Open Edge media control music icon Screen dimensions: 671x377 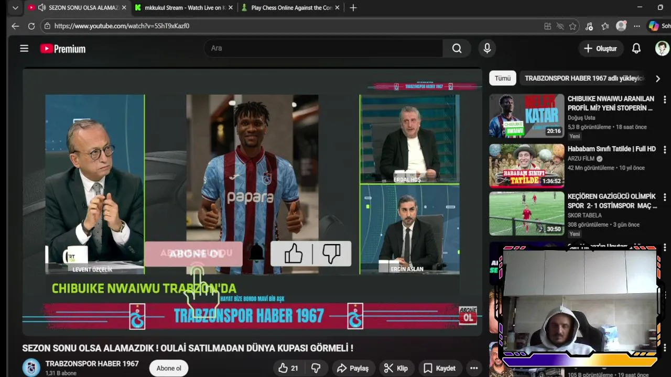point(589,26)
